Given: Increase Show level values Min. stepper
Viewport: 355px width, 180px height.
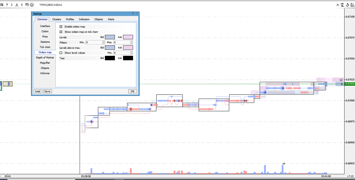Looking at the screenshot, I should coord(131,52).
